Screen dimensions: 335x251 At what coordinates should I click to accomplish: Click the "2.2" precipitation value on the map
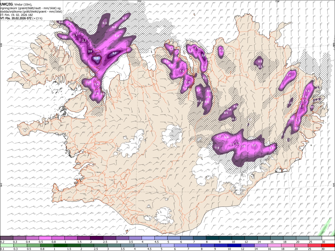pos(302,106)
